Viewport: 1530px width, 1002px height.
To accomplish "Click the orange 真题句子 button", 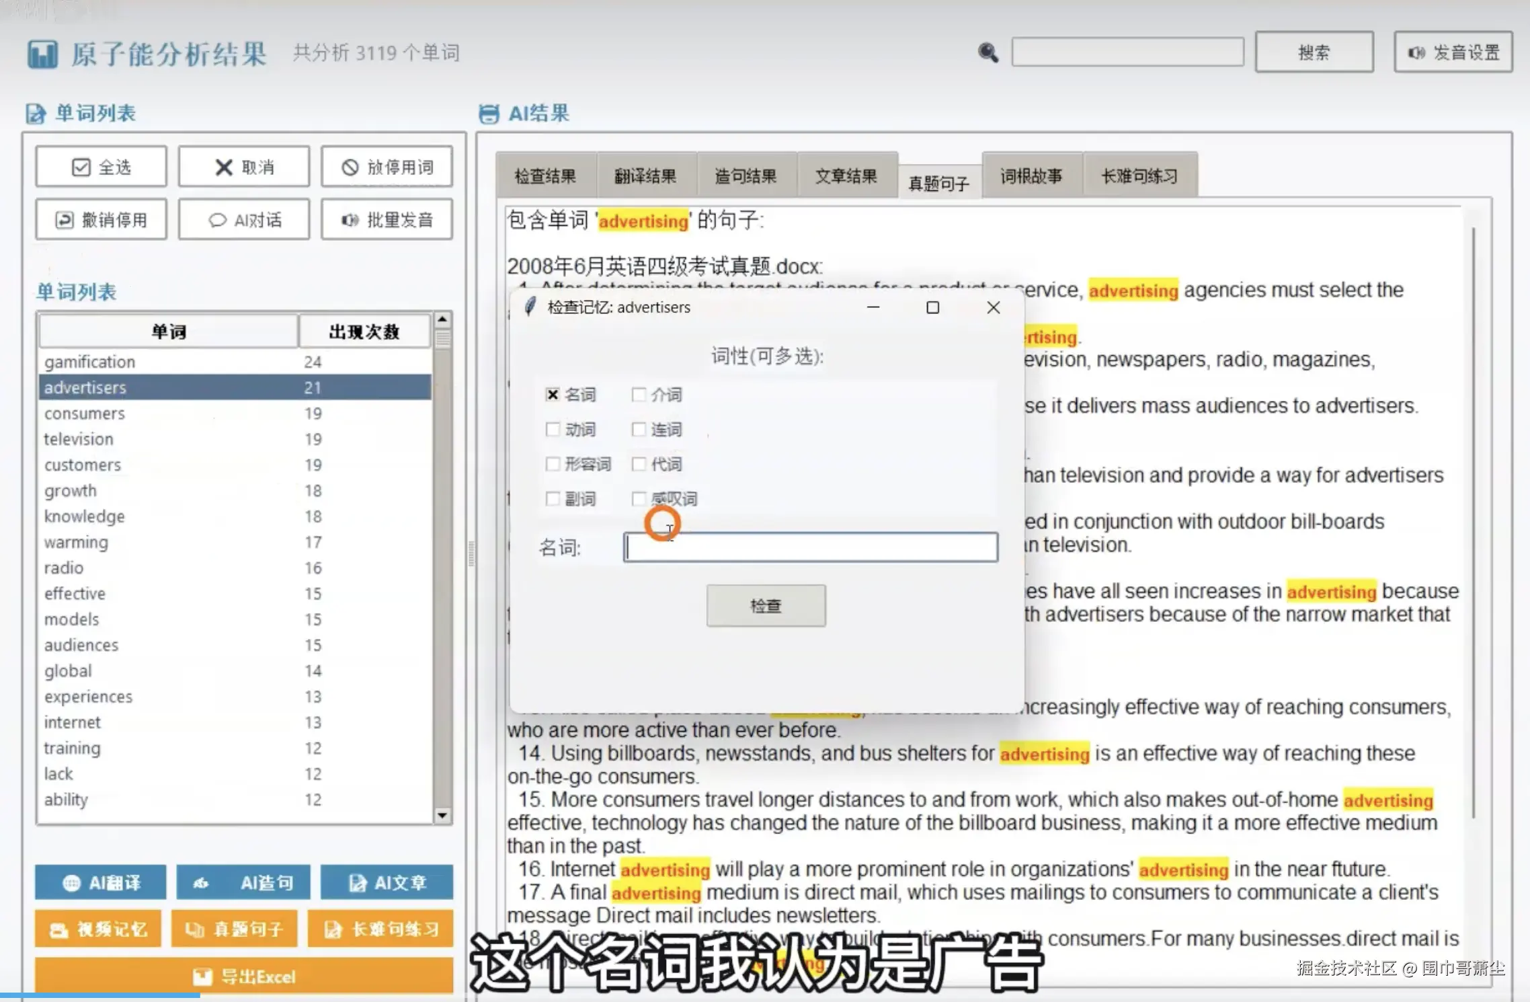I will 234,929.
